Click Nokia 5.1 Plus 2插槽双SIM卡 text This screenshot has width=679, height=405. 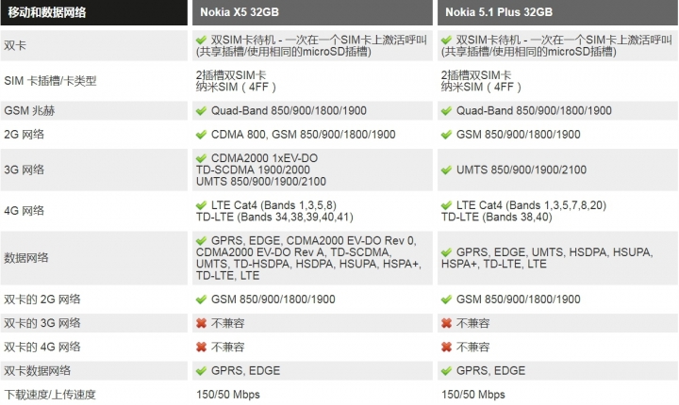click(x=476, y=75)
